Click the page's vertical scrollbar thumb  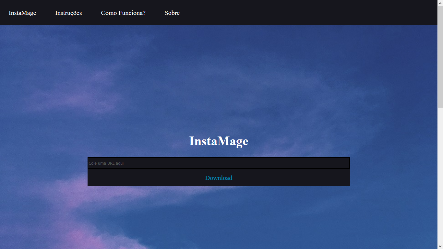tap(440, 56)
